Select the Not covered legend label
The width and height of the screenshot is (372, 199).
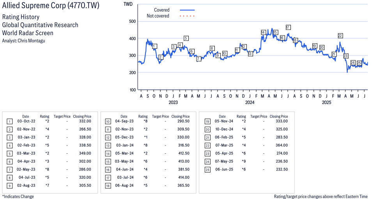click(158, 16)
